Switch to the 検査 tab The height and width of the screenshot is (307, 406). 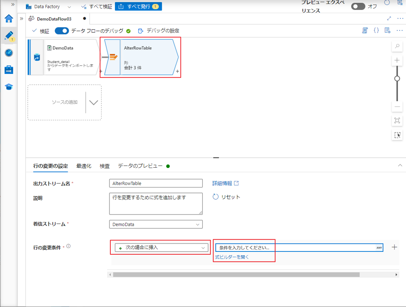click(105, 166)
